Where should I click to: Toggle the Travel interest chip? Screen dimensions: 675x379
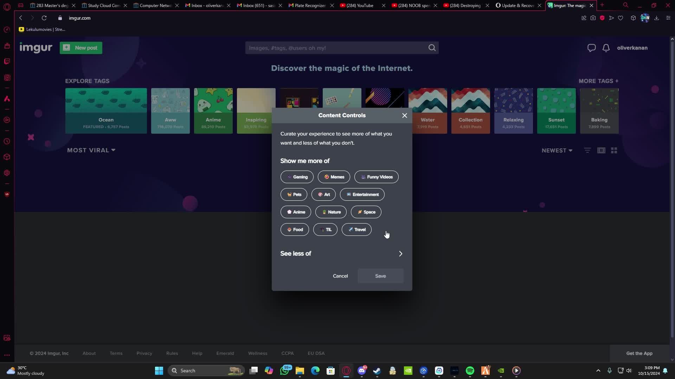pyautogui.click(x=356, y=230)
